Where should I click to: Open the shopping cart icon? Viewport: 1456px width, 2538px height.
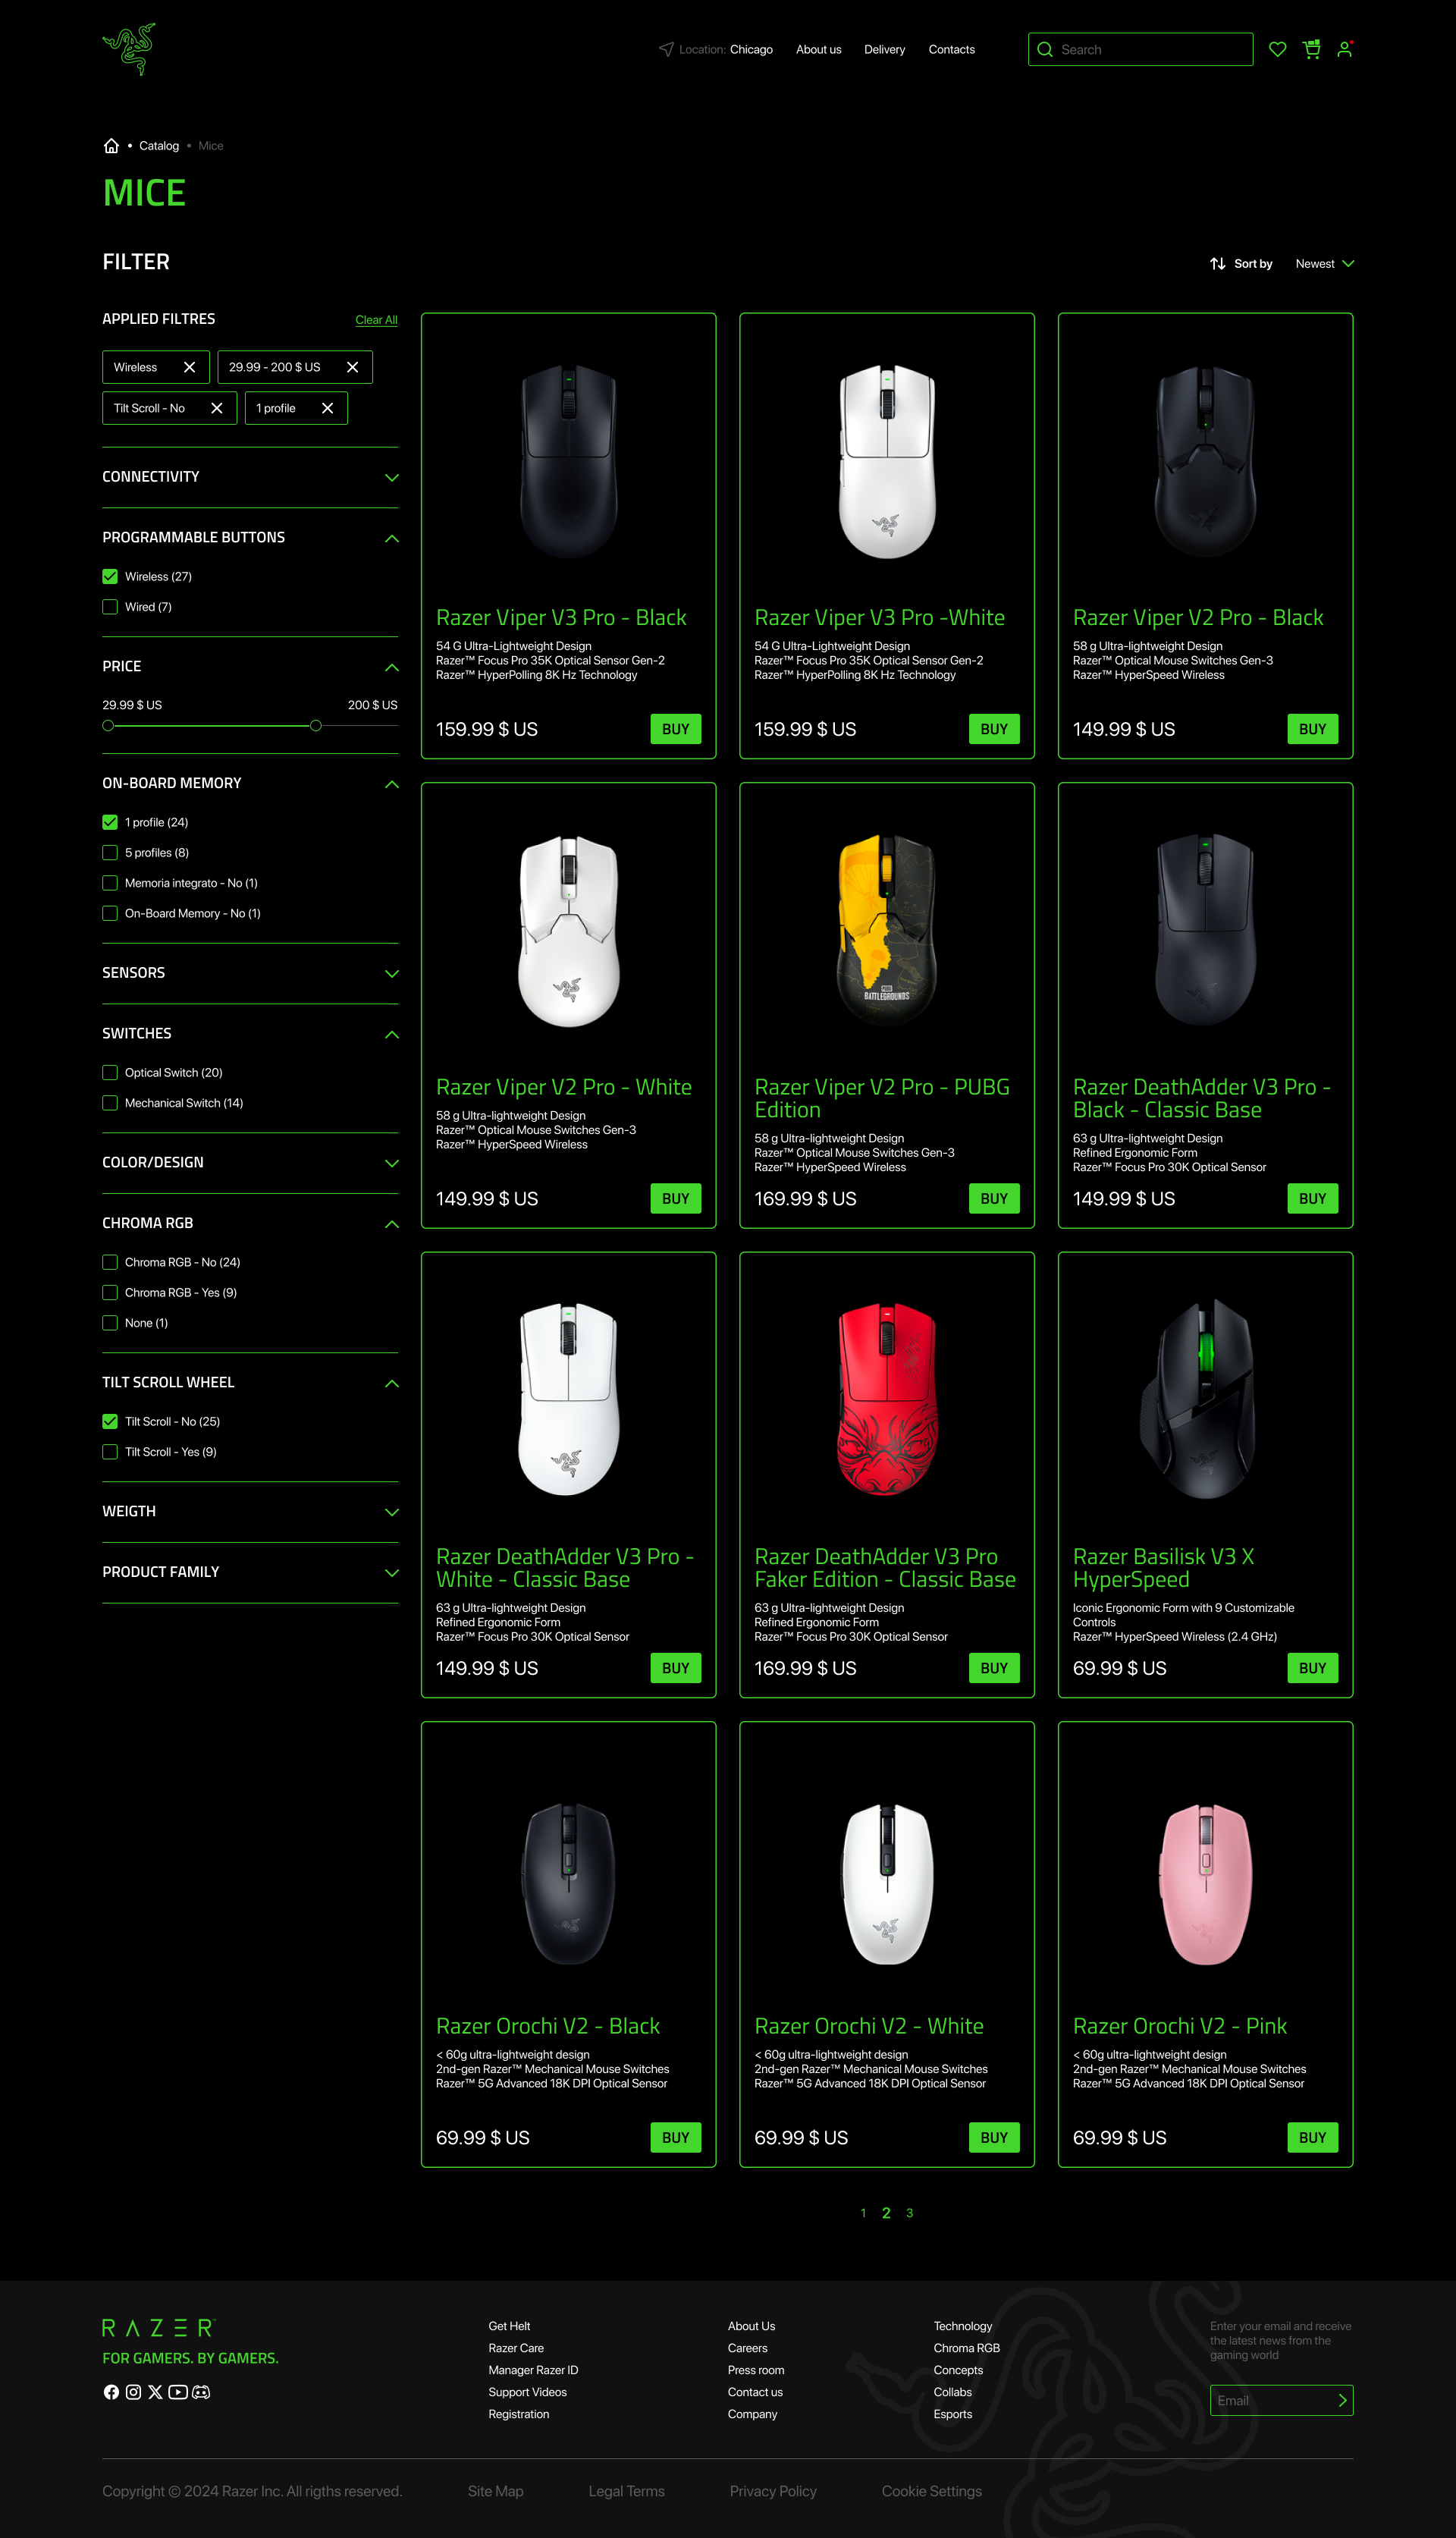(x=1311, y=49)
